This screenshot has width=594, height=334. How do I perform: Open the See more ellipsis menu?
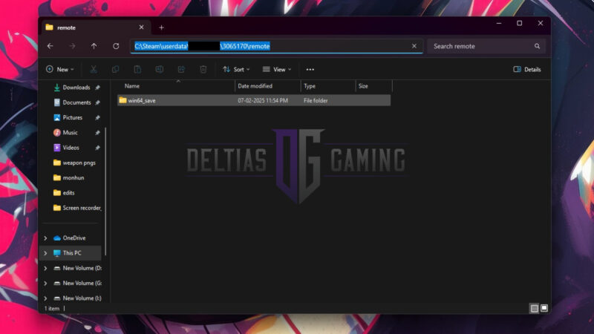pyautogui.click(x=310, y=69)
